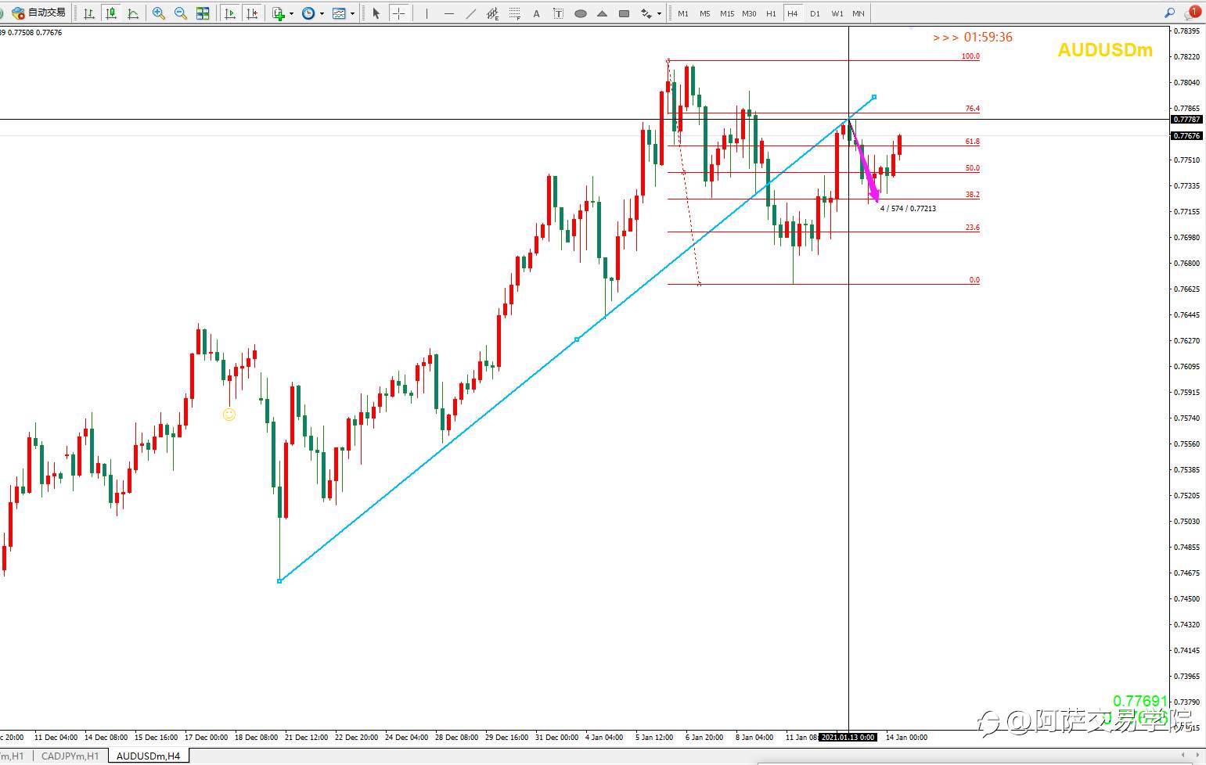Viewport: 1206px width, 765px height.
Task: Click the 4 / 574 / 0.77213 measurement text
Action: pos(908,209)
